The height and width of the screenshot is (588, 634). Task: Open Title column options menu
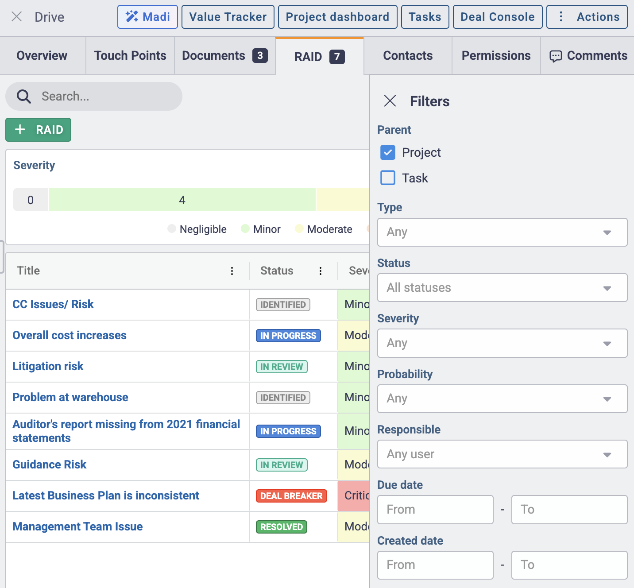232,271
